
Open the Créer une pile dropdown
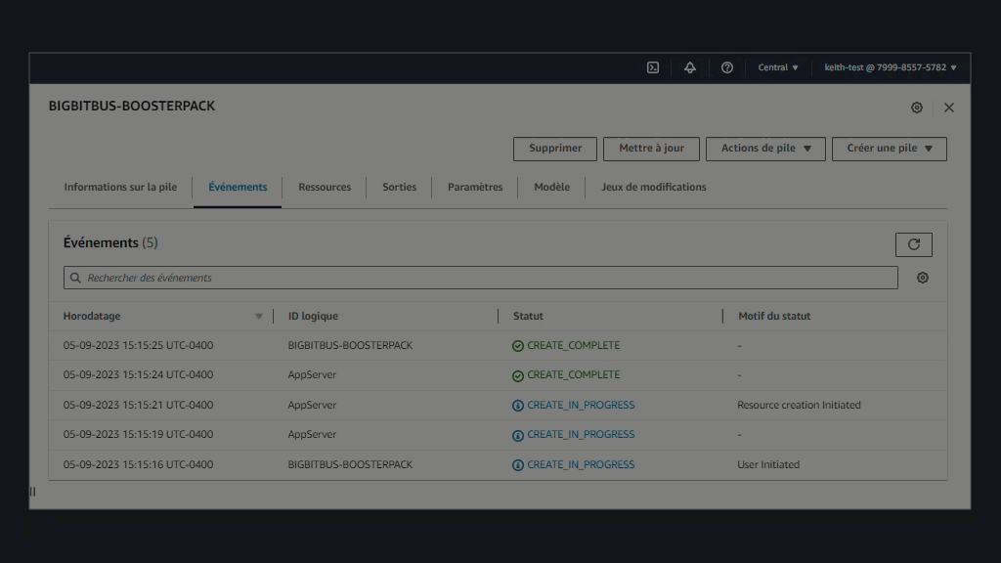(x=889, y=149)
